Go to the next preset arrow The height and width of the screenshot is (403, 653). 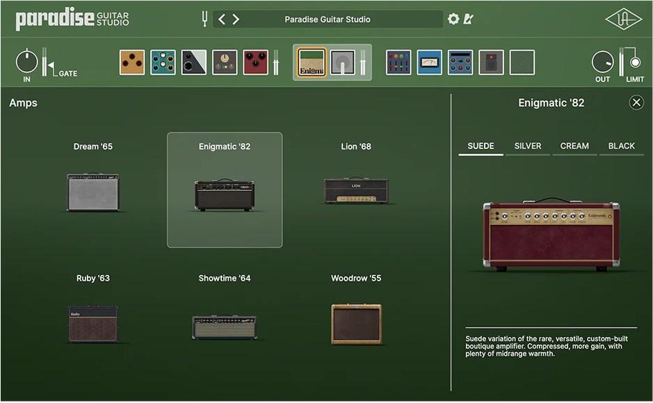(x=236, y=19)
